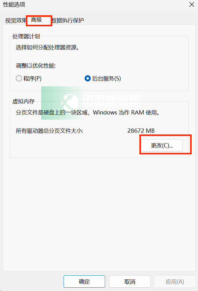Click the 虚拟内存 group heading
Viewport: 198px width, 291px height.
pos(24,101)
